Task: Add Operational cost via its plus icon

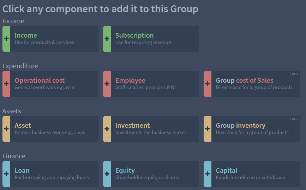Action: 6,84
